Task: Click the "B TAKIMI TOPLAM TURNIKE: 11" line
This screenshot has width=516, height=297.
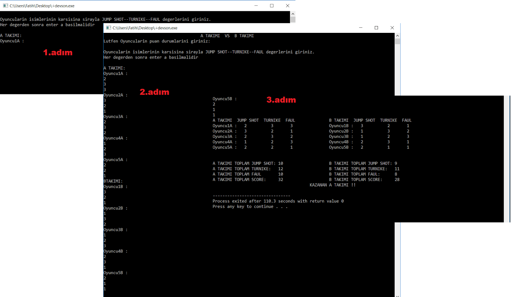Action: click(364, 169)
